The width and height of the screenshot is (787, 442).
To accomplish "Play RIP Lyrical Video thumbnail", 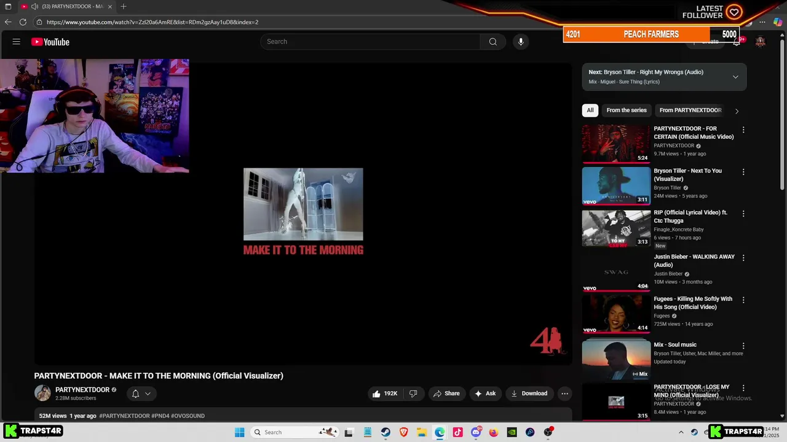I will [x=616, y=228].
